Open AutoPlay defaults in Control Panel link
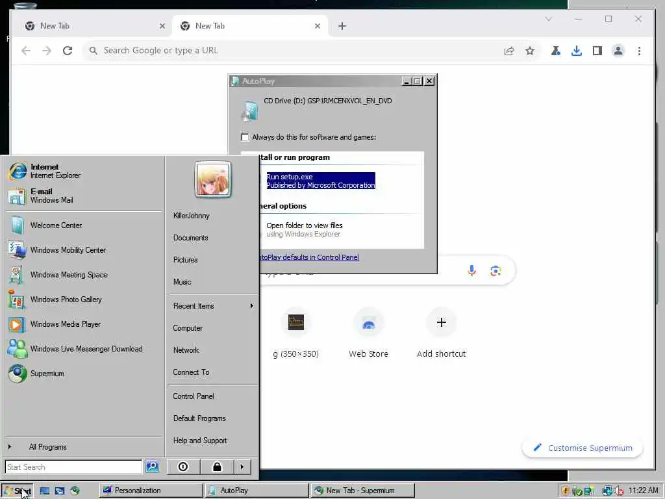This screenshot has width=665, height=499. tap(308, 257)
